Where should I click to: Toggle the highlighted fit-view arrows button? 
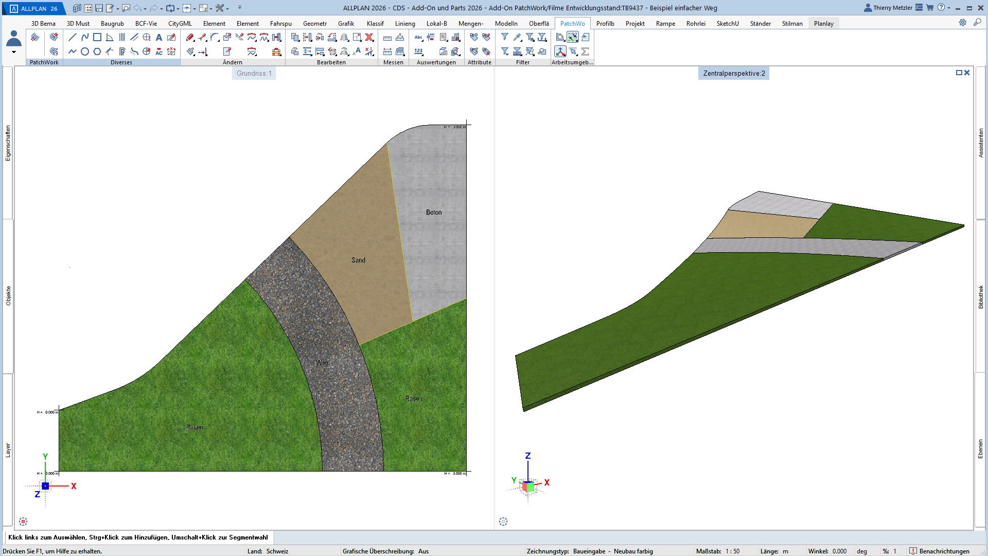click(573, 37)
